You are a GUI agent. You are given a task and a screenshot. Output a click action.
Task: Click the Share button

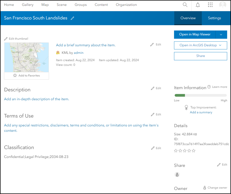[201, 56]
